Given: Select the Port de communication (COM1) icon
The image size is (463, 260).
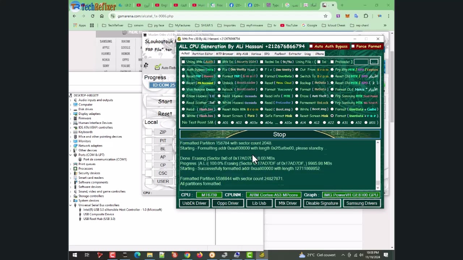Looking at the screenshot, I should (80, 159).
